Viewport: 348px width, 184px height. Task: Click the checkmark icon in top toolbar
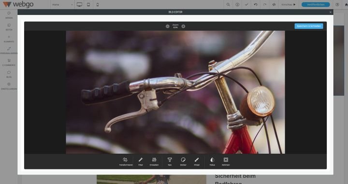[246, 5]
